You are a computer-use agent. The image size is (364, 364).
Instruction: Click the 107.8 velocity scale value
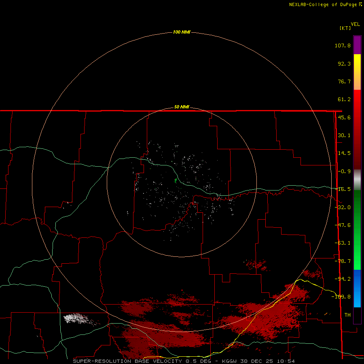point(343,45)
